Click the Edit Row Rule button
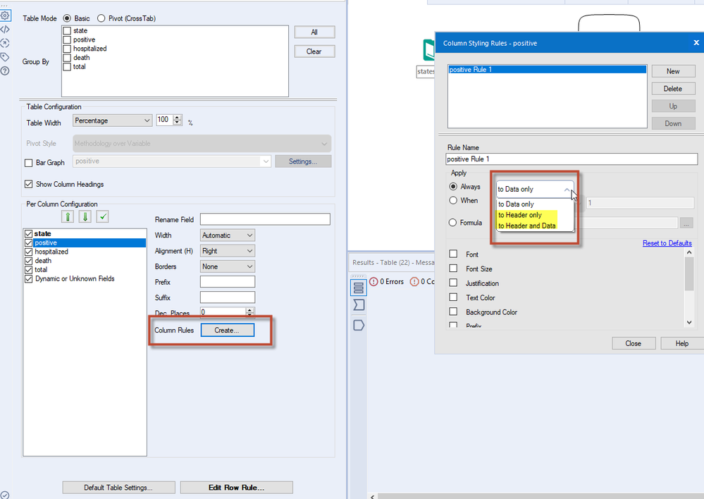Image resolution: width=704 pixels, height=499 pixels. (236, 487)
